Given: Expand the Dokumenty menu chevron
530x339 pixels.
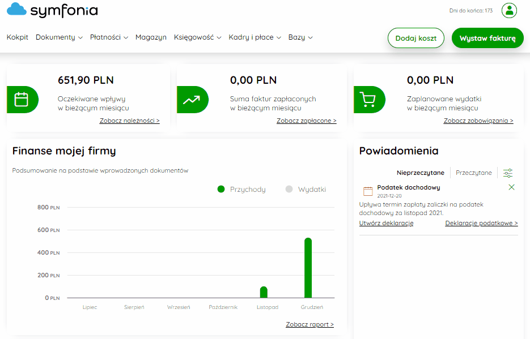Looking at the screenshot, I should [80, 38].
